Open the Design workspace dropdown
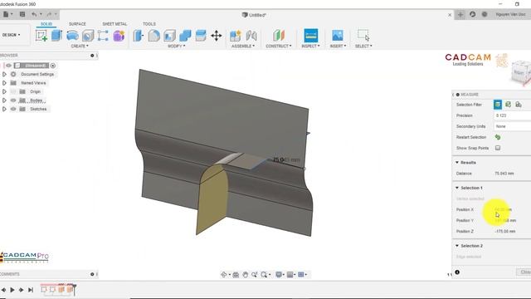 (x=11, y=35)
